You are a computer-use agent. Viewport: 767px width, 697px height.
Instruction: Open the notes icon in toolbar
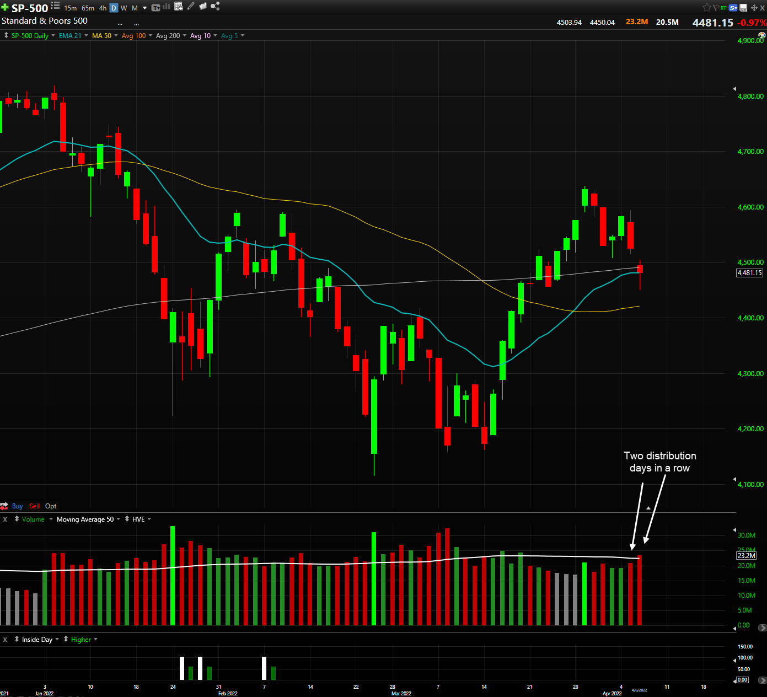(x=203, y=6)
